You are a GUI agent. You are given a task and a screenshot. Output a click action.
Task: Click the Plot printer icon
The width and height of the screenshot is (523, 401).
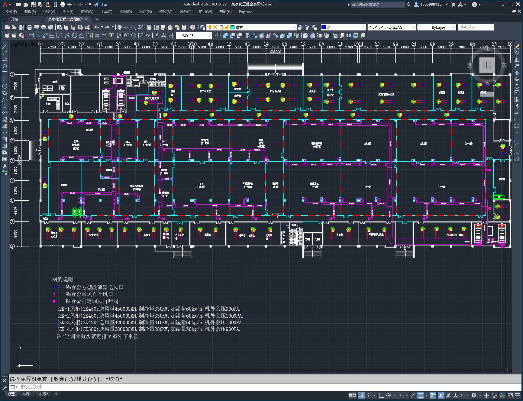click(30, 27)
